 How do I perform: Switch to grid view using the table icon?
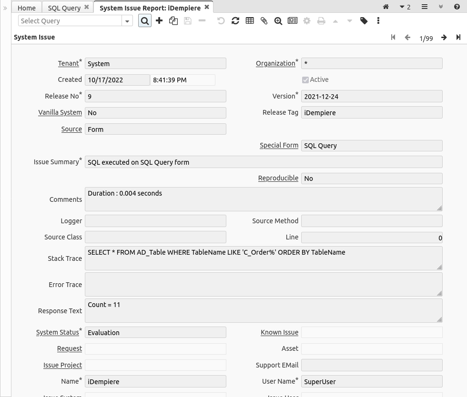click(x=249, y=21)
